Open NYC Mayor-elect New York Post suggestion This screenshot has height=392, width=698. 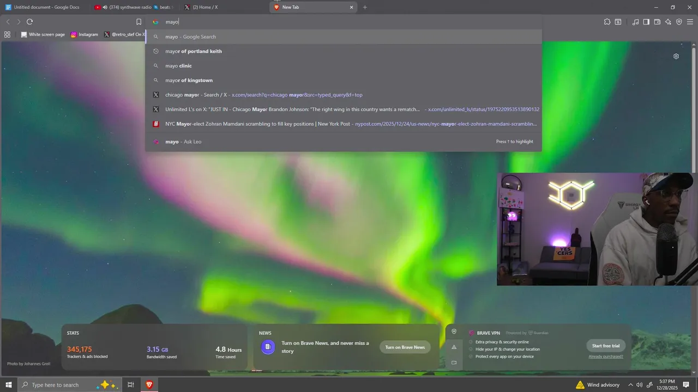[x=344, y=124]
